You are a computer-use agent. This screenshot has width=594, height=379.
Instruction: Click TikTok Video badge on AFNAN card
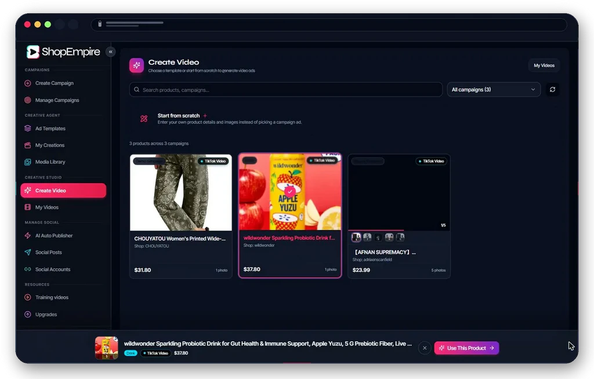point(432,161)
